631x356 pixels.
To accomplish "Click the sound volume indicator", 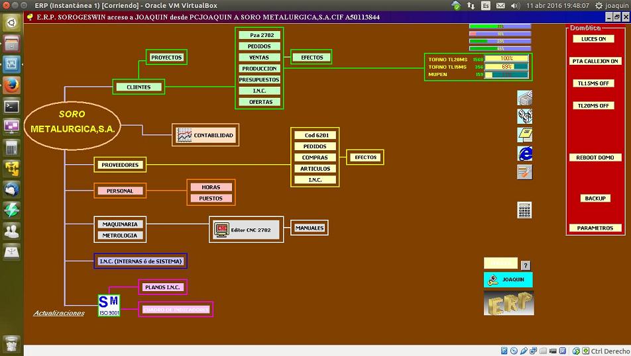I will tap(516, 6).
